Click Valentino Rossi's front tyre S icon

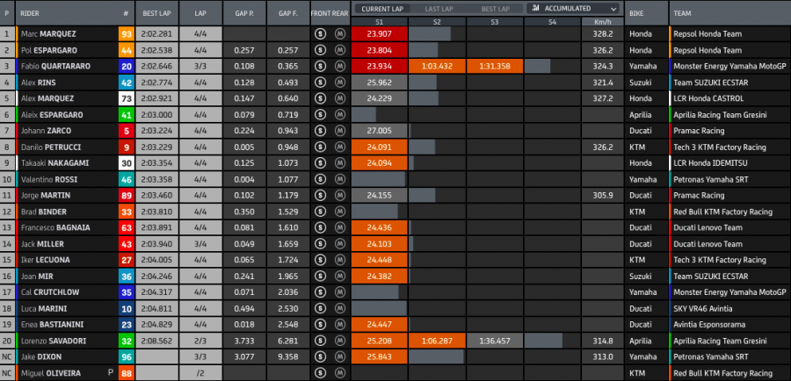321,179
